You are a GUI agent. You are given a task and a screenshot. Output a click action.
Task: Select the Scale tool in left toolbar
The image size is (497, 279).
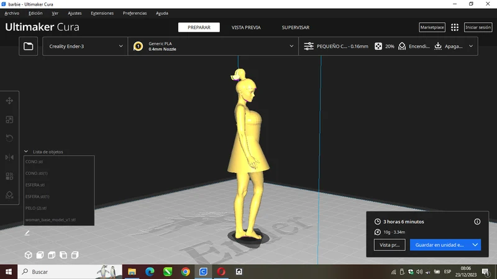click(9, 120)
